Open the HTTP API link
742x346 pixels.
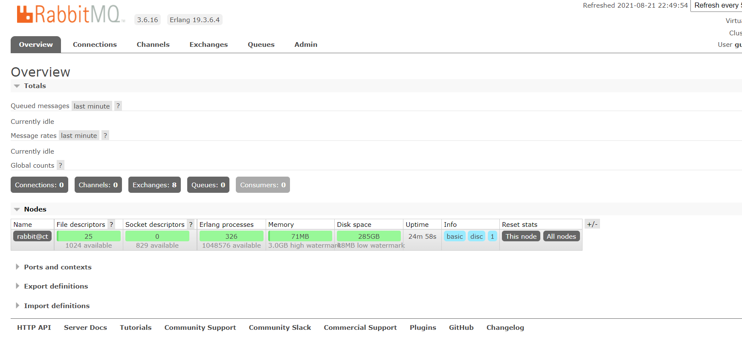[34, 327]
